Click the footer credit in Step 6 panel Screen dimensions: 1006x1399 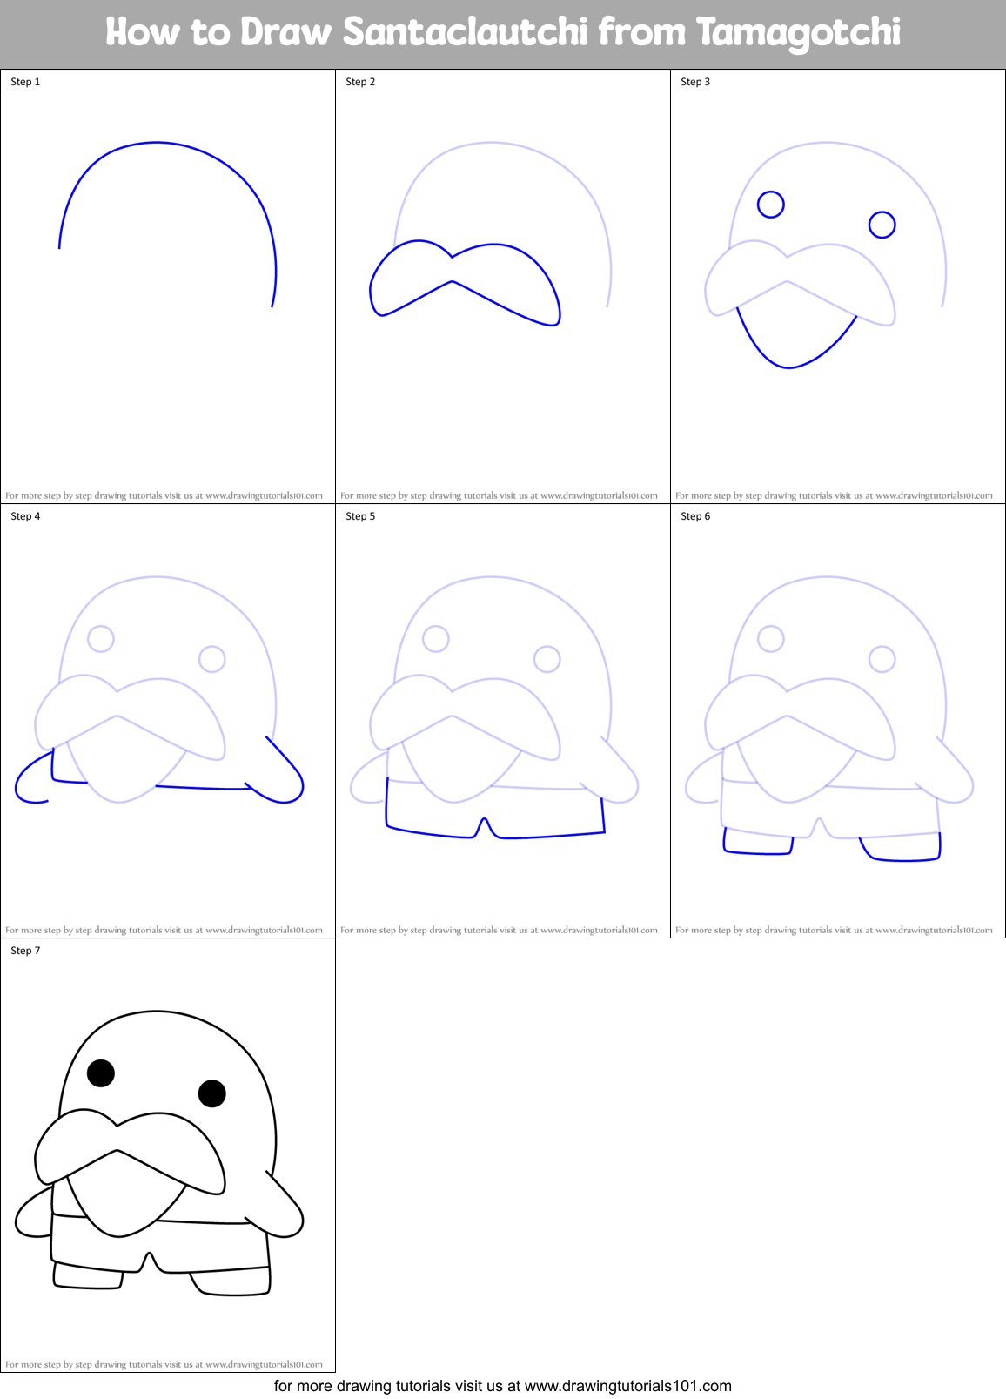834,931
